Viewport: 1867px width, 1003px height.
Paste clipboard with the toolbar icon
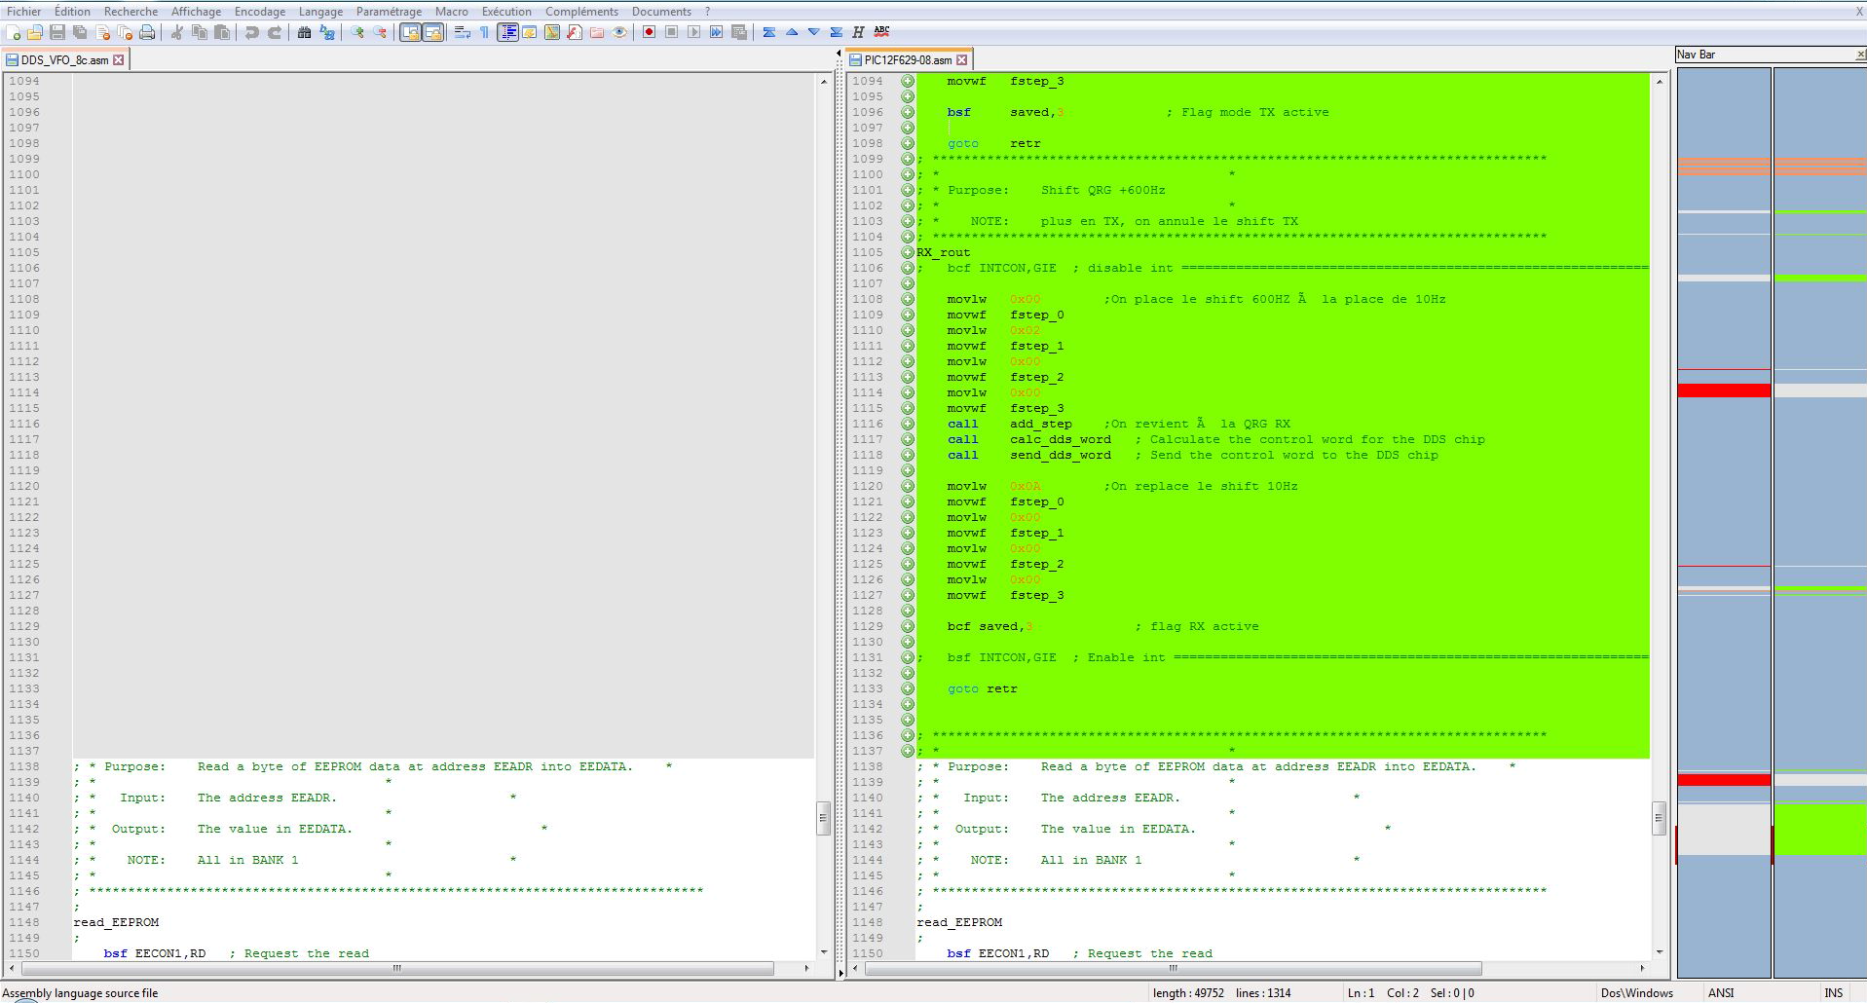point(222,33)
